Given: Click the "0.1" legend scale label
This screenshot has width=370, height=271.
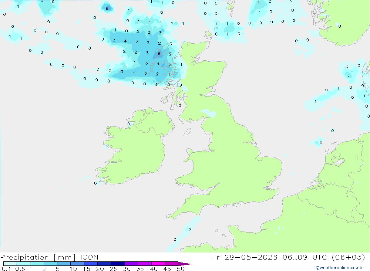Looking at the screenshot, I should click(x=6, y=269).
